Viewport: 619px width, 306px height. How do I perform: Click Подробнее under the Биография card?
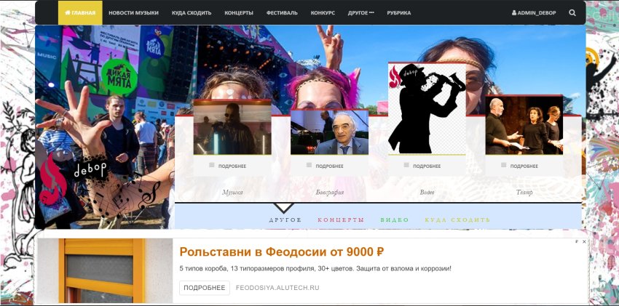point(329,166)
